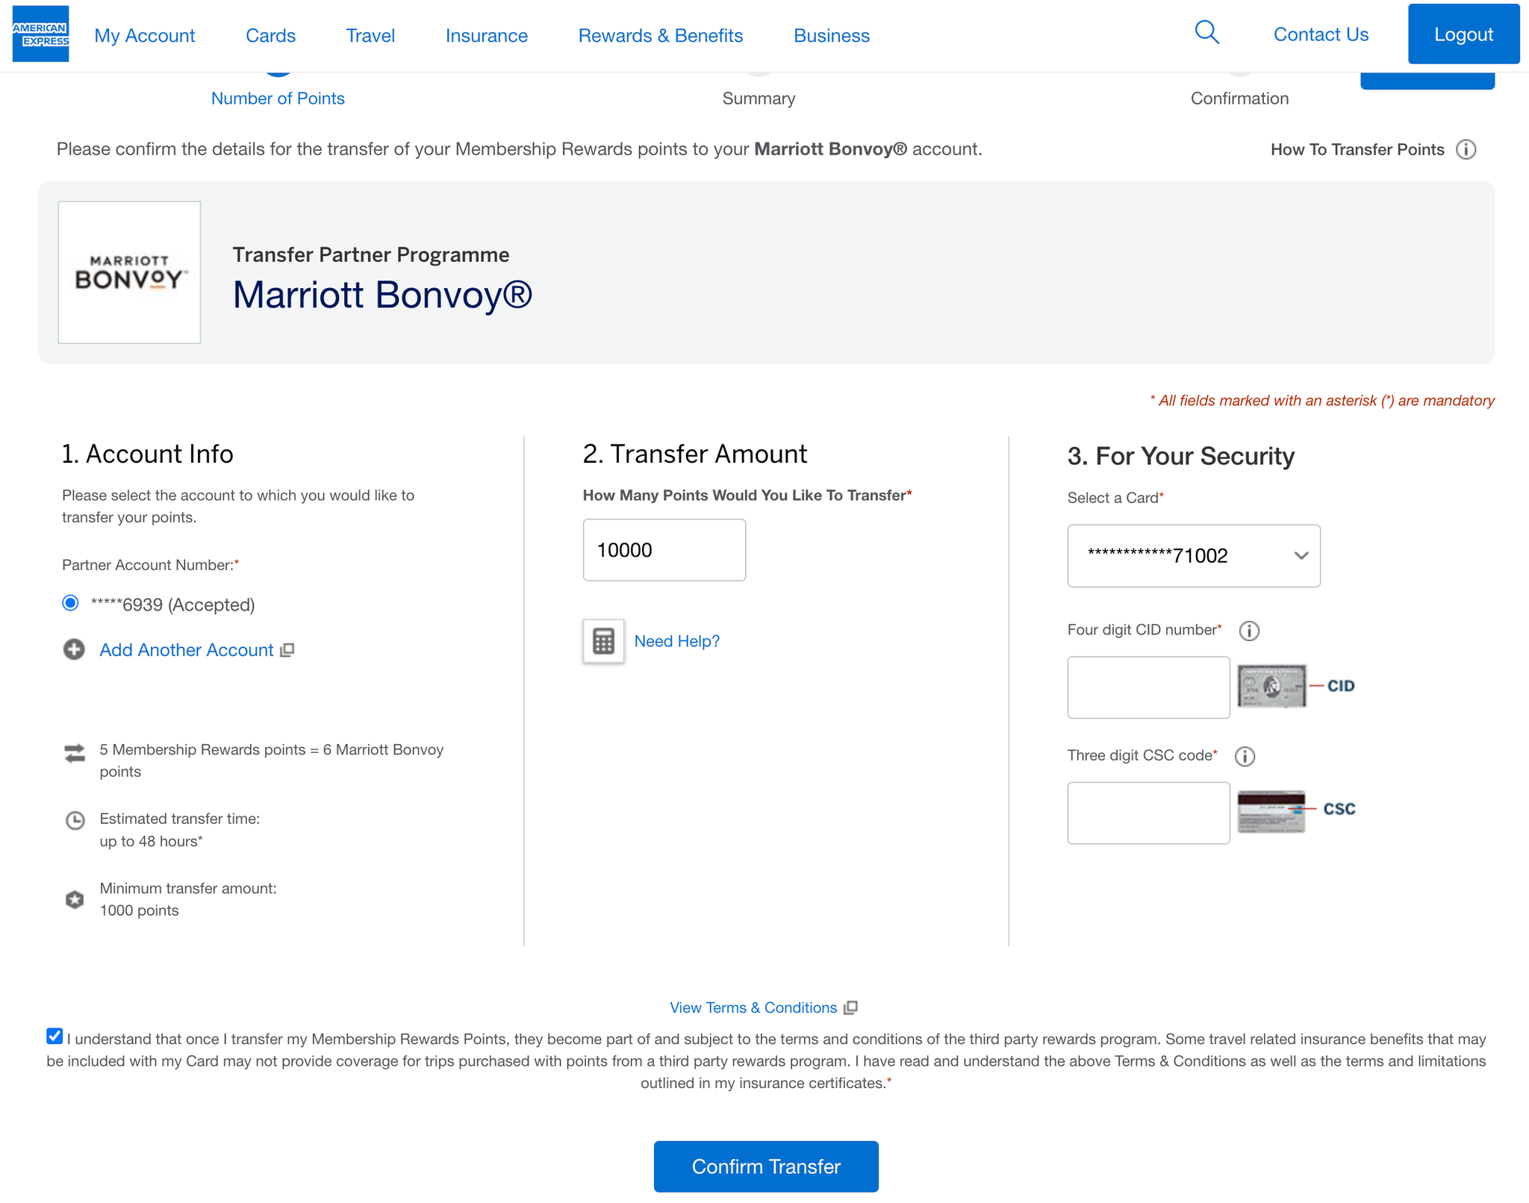Screen dimensions: 1529x1203
Task: Click the Four digit CID number input field
Action: point(1148,687)
